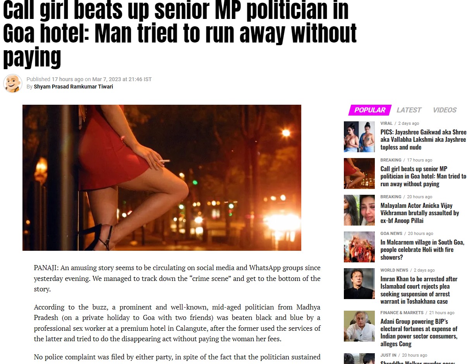Image resolution: width=467 pixels, height=364 pixels.
Task: Click the Holi fire showers thumbnail
Action: (359, 247)
